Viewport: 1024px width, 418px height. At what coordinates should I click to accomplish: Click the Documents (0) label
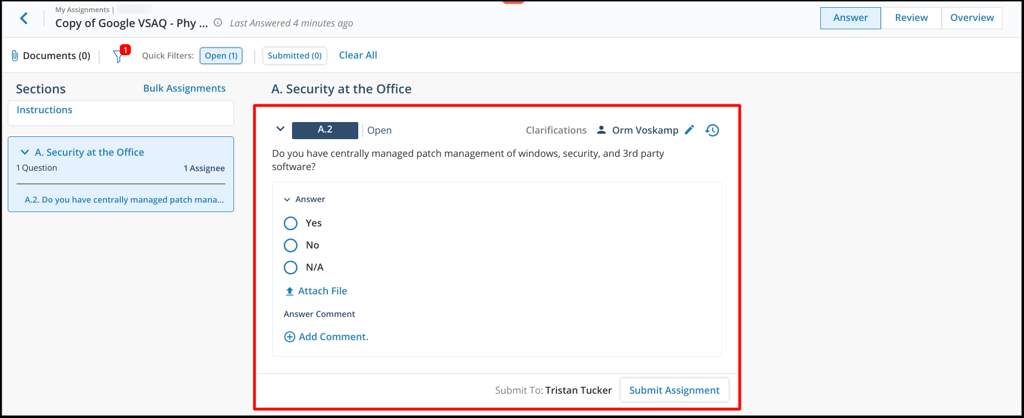[57, 56]
